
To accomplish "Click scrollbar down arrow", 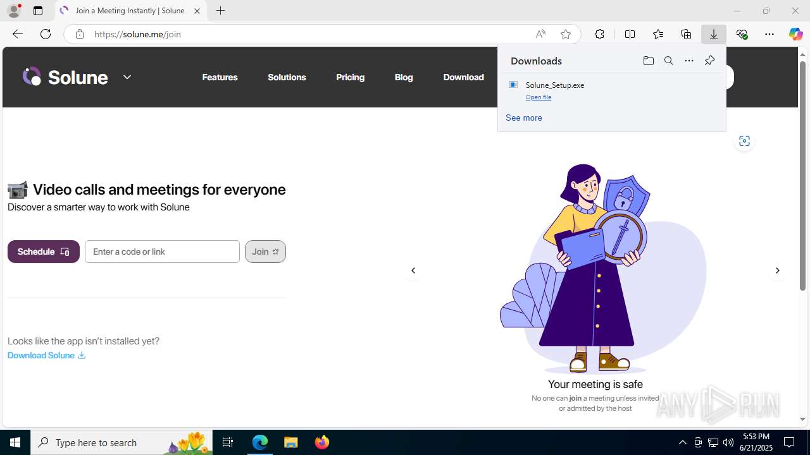I will 802,419.
